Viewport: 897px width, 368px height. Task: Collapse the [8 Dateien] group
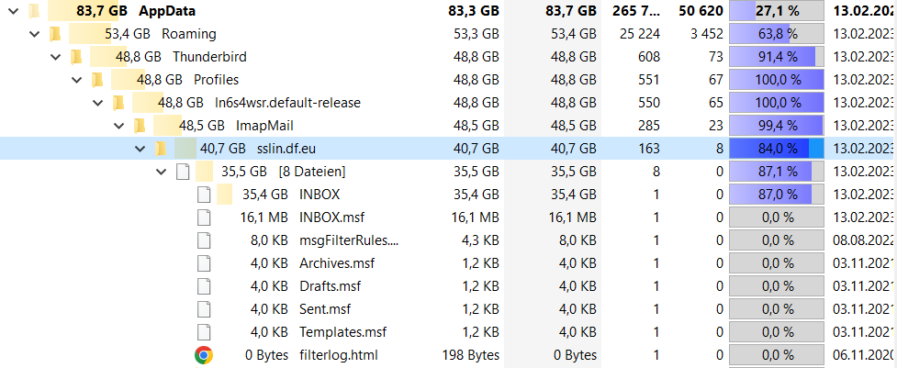click(162, 172)
